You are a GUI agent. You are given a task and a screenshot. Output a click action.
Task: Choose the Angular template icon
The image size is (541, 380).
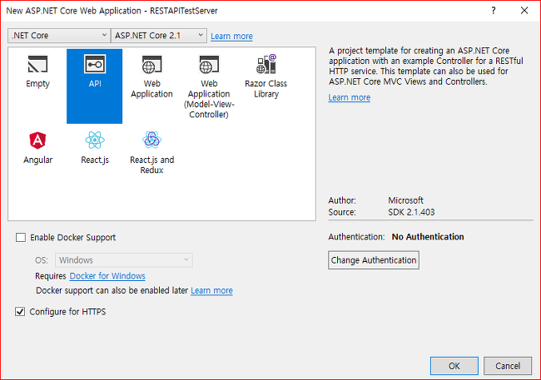(x=37, y=141)
